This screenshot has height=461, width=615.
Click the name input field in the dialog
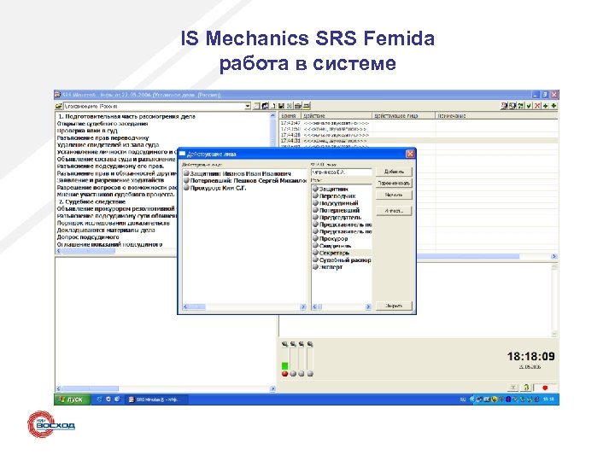(x=341, y=172)
